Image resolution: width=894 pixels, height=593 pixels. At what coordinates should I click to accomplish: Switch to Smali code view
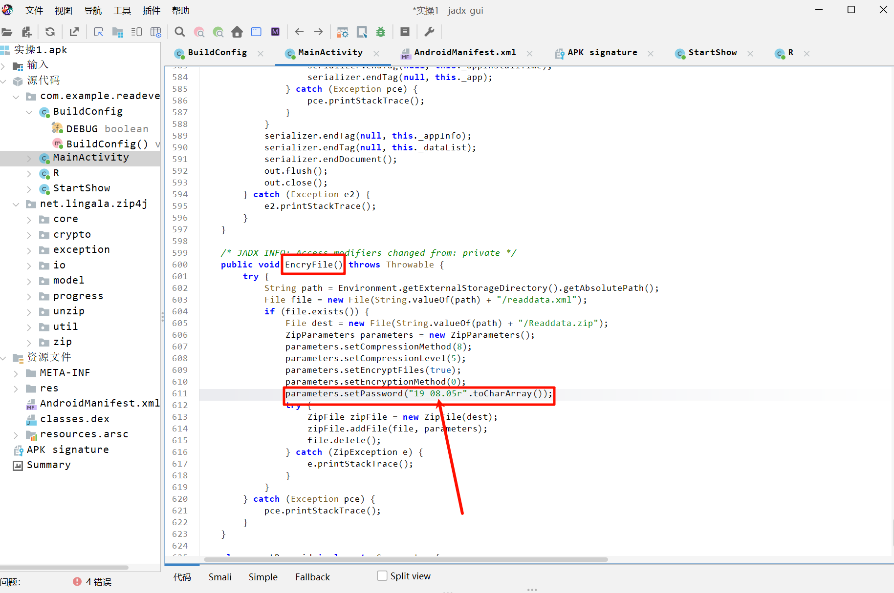pos(220,577)
